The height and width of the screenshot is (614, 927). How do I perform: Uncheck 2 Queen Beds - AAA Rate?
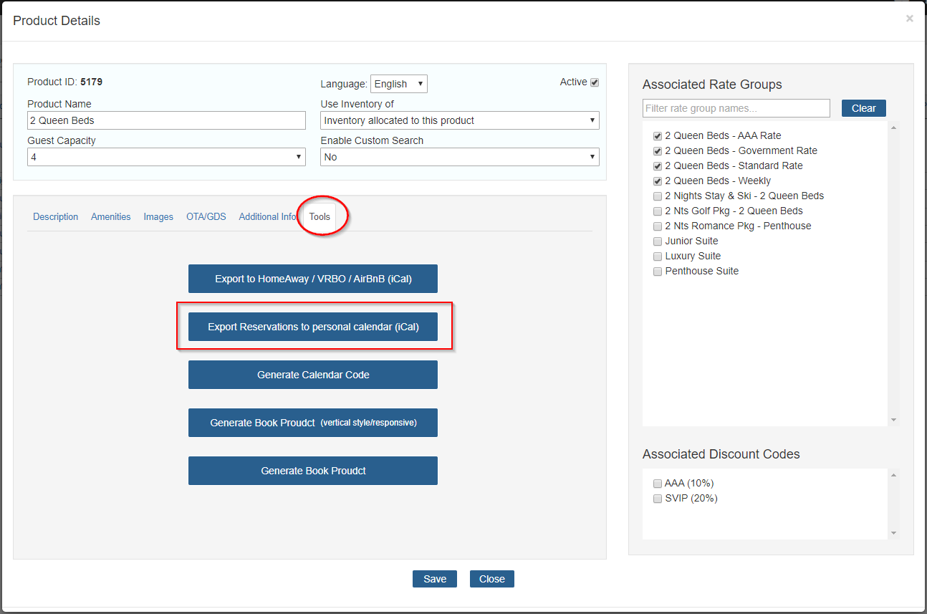pos(658,135)
